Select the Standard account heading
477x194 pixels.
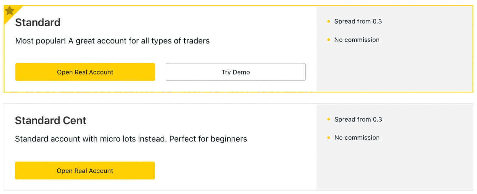(x=38, y=23)
